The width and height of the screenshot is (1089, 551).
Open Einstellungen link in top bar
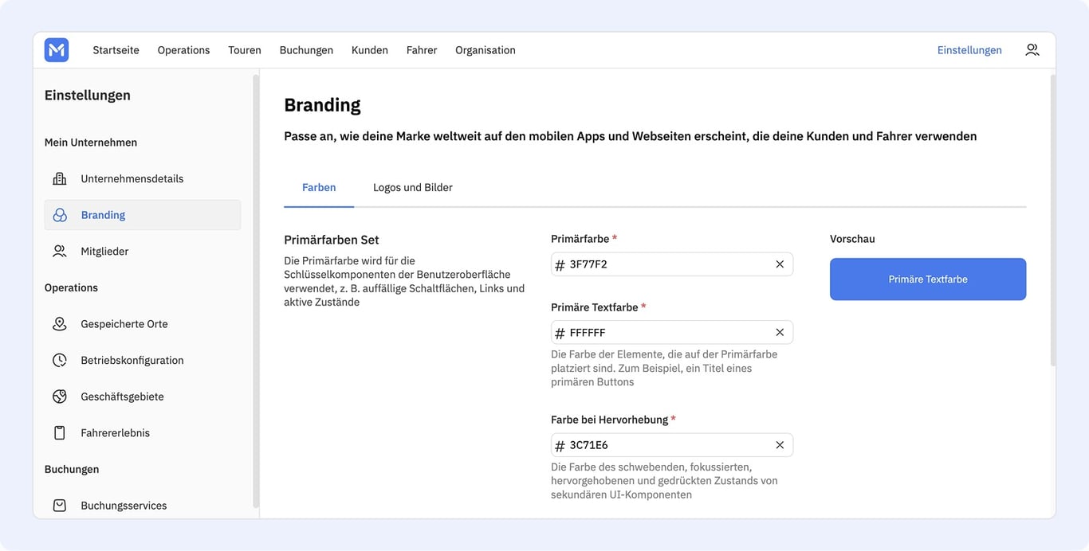click(x=969, y=50)
